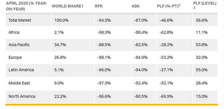This screenshot has height=109, width=224.
Task: Click Asia Pacific world share 34.7%
Action: click(x=60, y=45)
